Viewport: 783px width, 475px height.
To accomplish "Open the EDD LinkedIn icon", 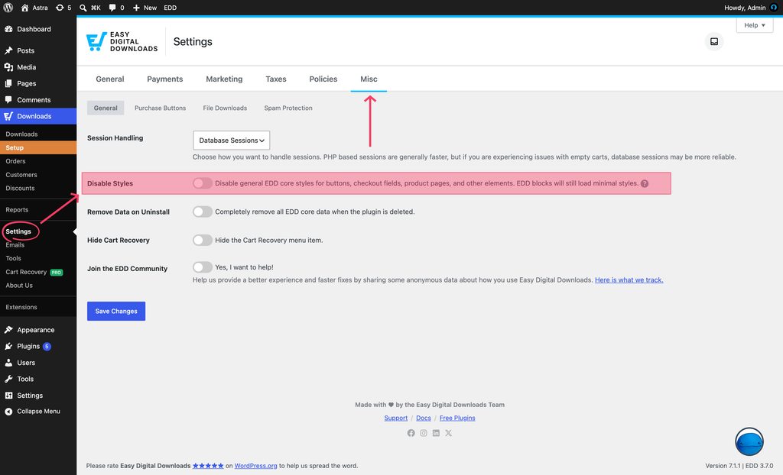I will [436, 433].
